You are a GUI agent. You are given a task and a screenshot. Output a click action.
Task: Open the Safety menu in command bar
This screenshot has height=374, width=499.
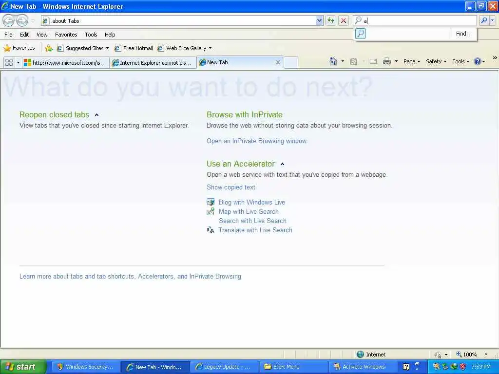click(x=436, y=61)
